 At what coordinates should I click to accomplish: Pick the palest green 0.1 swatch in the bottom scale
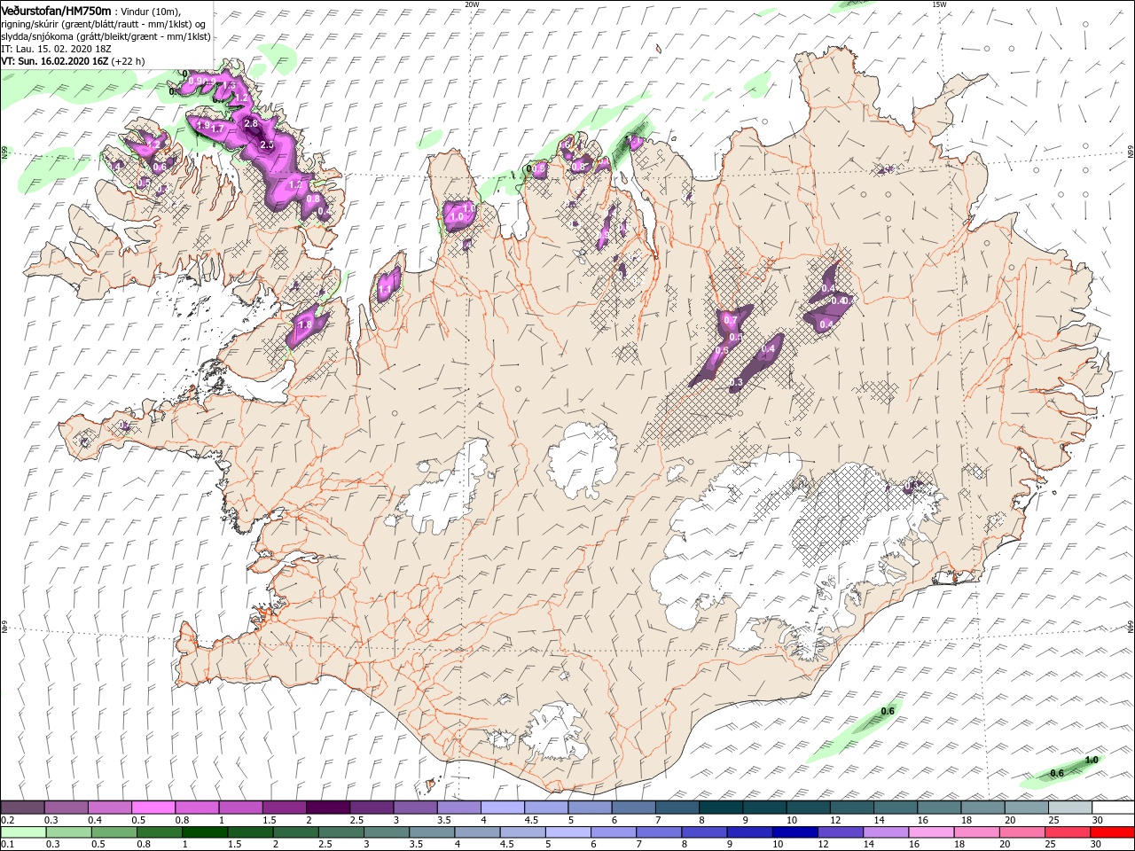point(23,832)
